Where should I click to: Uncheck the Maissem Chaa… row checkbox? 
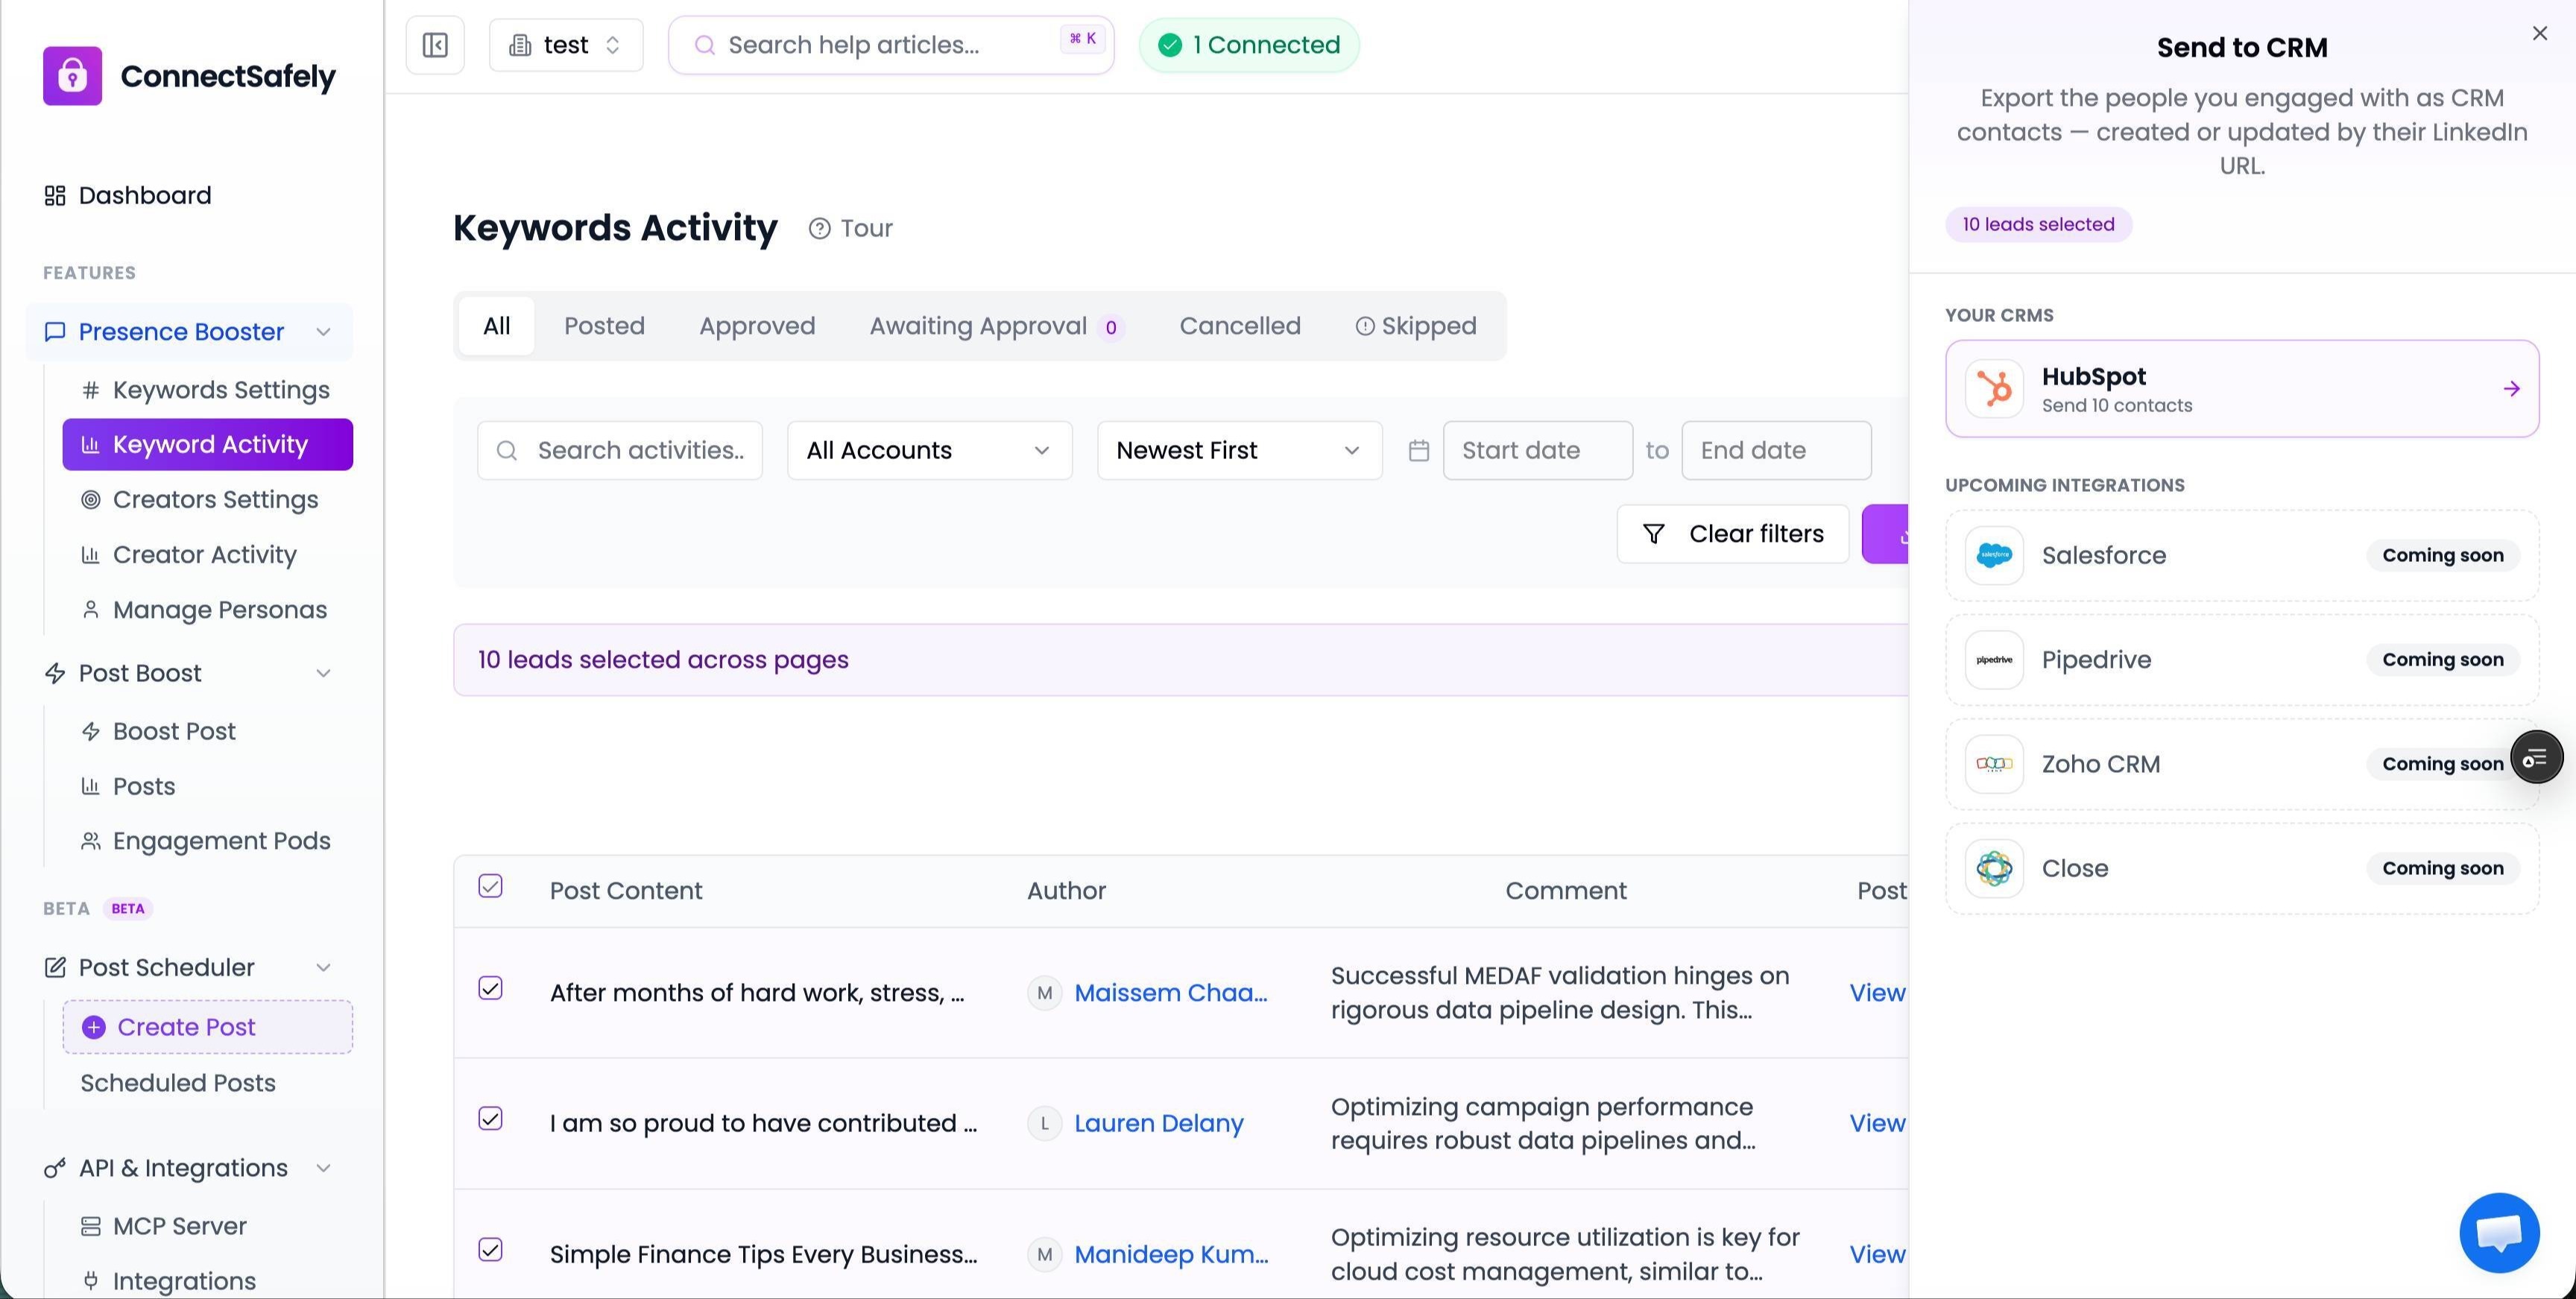(490, 989)
